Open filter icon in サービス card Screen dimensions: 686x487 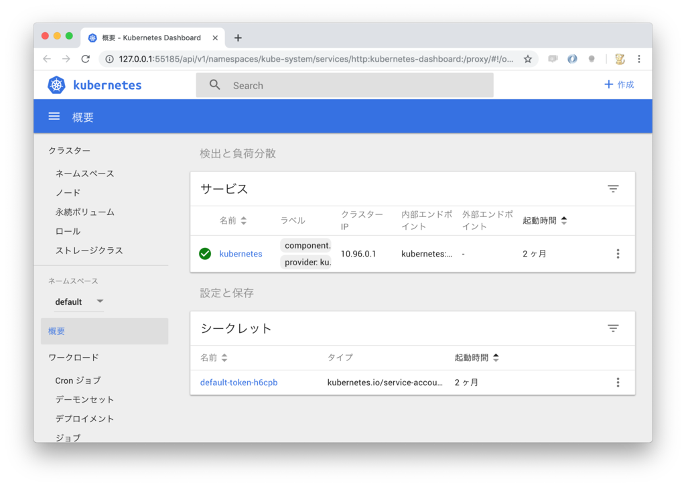[613, 189]
